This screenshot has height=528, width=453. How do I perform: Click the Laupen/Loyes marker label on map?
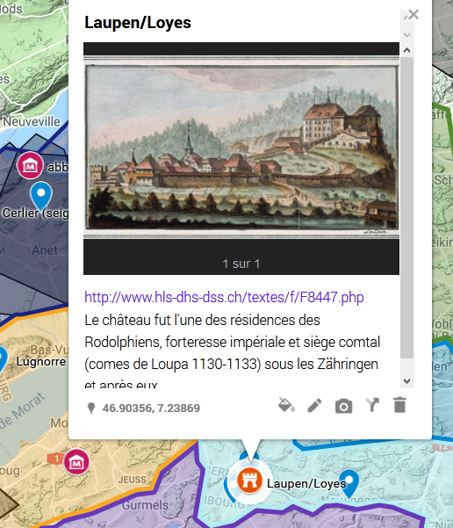[306, 484]
